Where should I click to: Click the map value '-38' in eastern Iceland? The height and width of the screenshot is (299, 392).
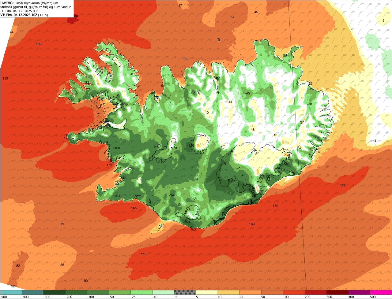[x=310, y=104]
